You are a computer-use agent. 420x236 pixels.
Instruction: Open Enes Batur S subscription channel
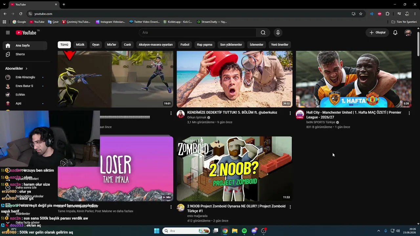(x=25, y=86)
